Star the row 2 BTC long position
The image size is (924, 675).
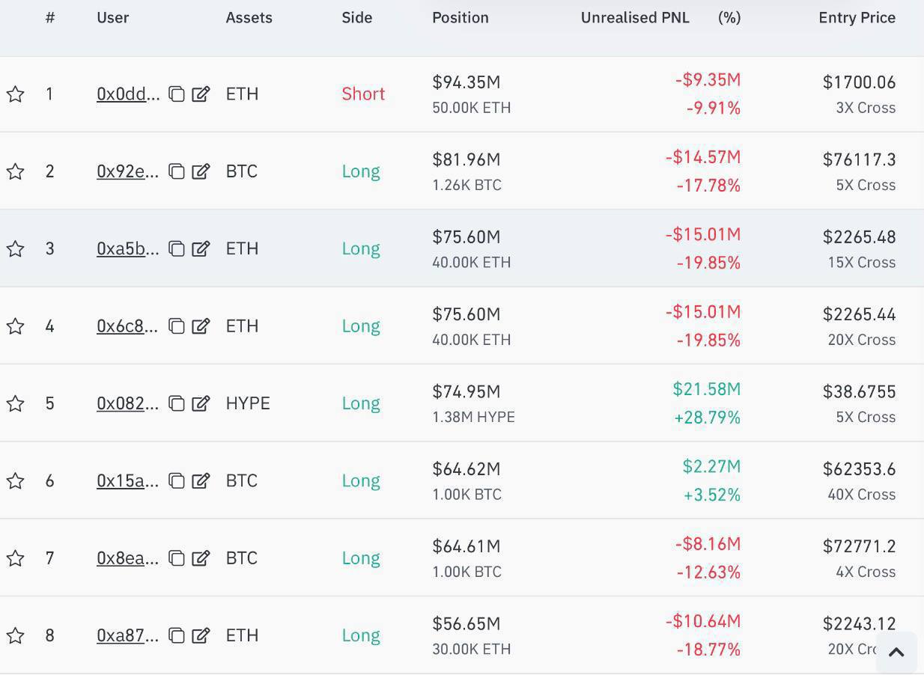(16, 171)
